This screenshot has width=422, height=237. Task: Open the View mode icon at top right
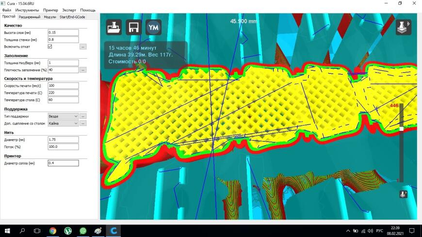tap(404, 27)
